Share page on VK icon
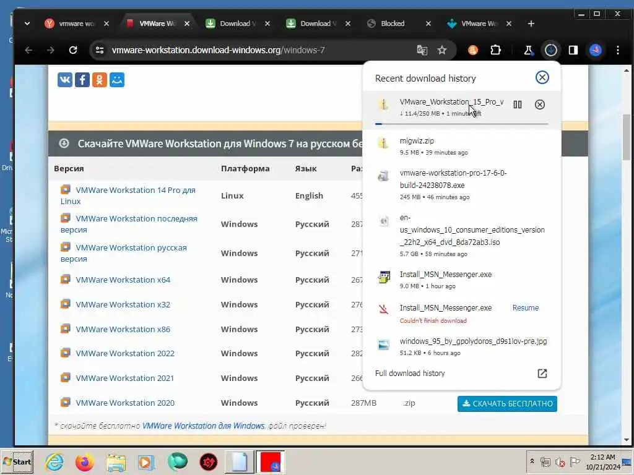634x475 pixels. pos(64,80)
